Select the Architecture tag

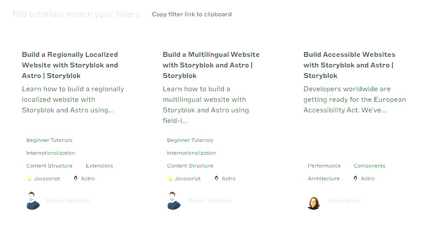pos(324,179)
